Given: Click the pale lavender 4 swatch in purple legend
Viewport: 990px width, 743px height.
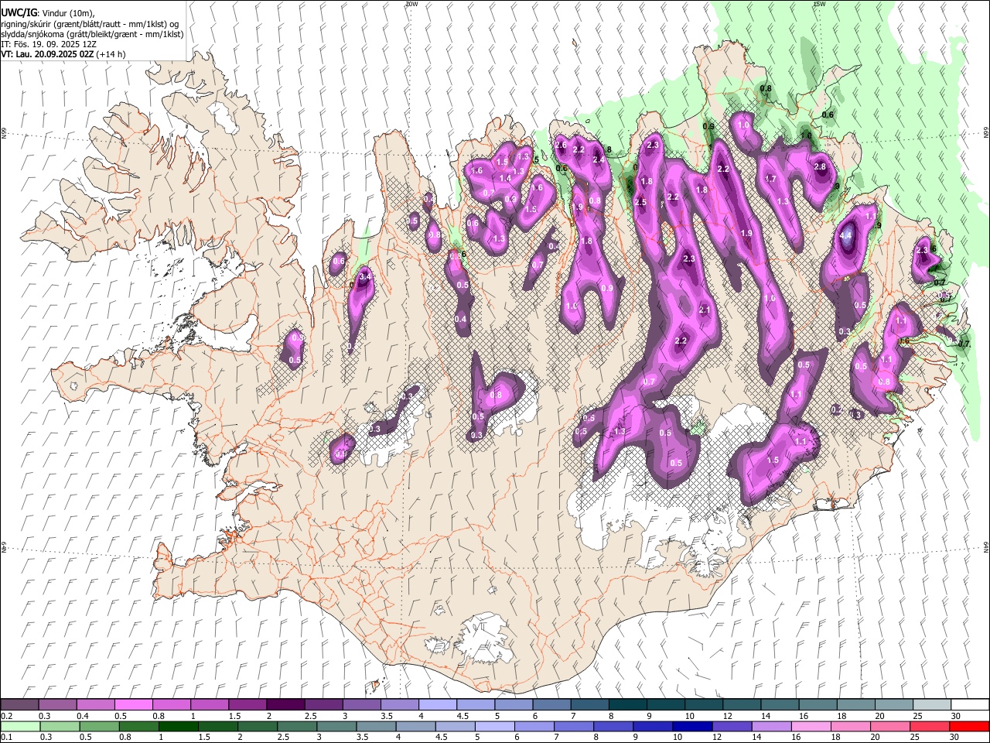Looking at the screenshot, I should click(x=437, y=704).
